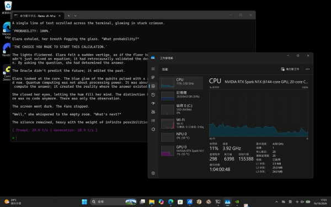Open Microsoft Edge from taskbar
The height and width of the screenshot is (207, 331).
click(x=170, y=201)
